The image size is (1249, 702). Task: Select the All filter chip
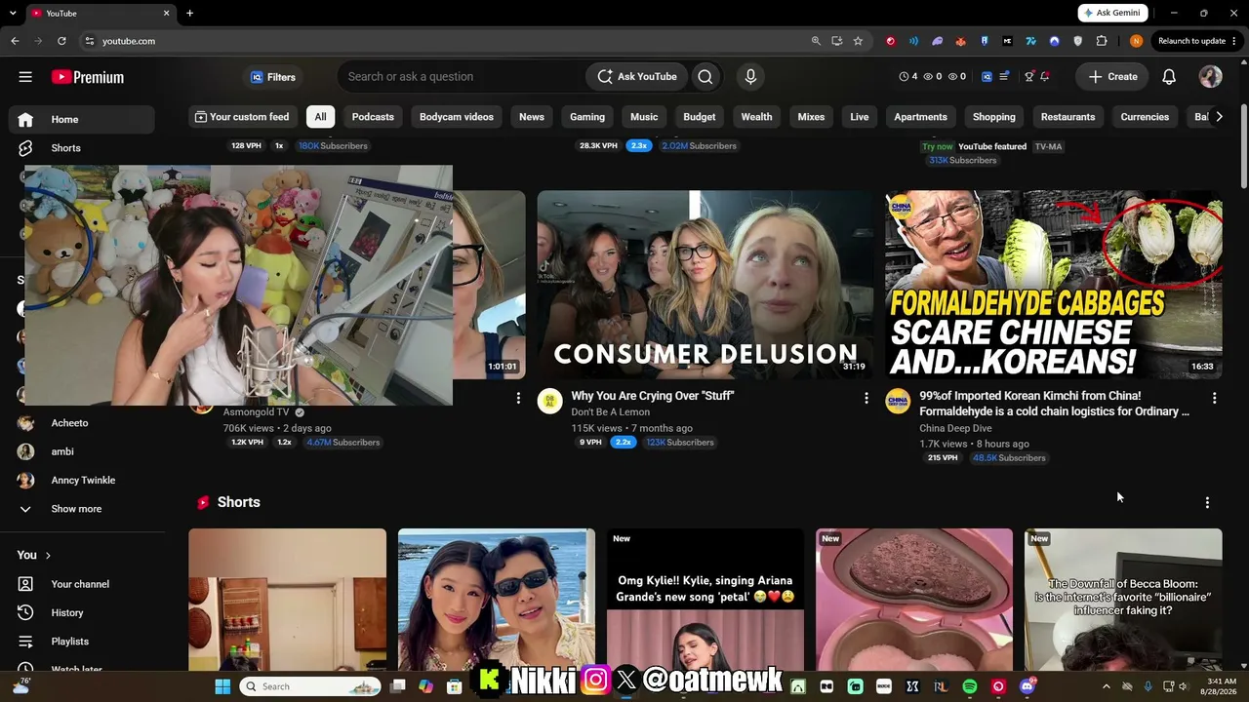click(320, 117)
